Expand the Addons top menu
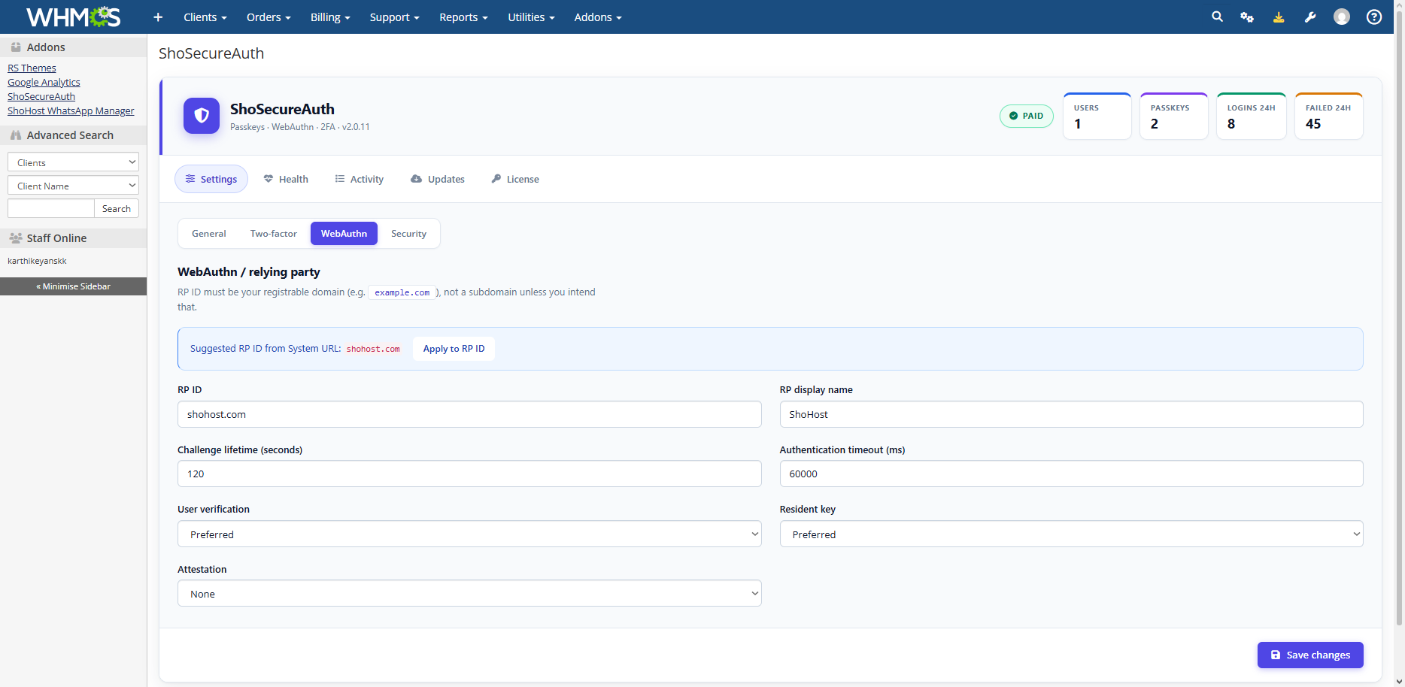The image size is (1405, 687). (x=598, y=17)
